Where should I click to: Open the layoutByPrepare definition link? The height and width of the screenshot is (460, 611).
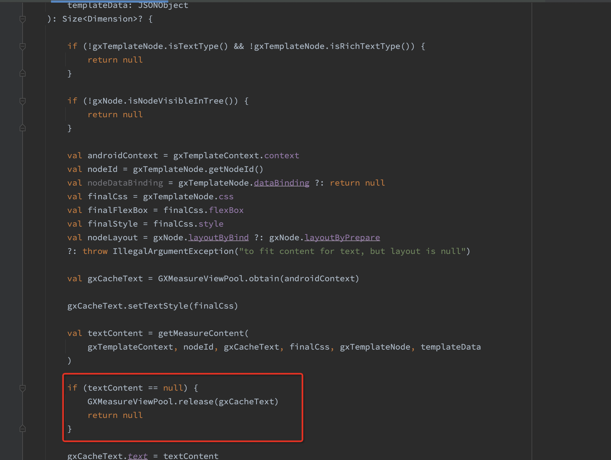(x=342, y=237)
